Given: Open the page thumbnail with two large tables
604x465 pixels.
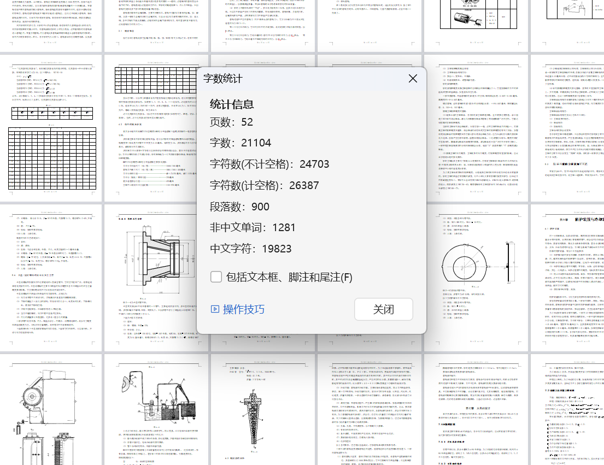Looking at the screenshot, I should (51, 128).
